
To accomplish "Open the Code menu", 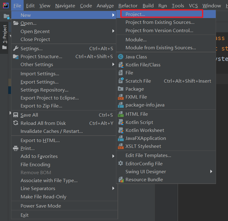I will click(86, 6).
